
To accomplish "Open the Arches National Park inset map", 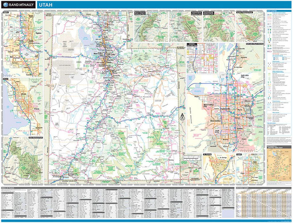I will [x=250, y=26].
